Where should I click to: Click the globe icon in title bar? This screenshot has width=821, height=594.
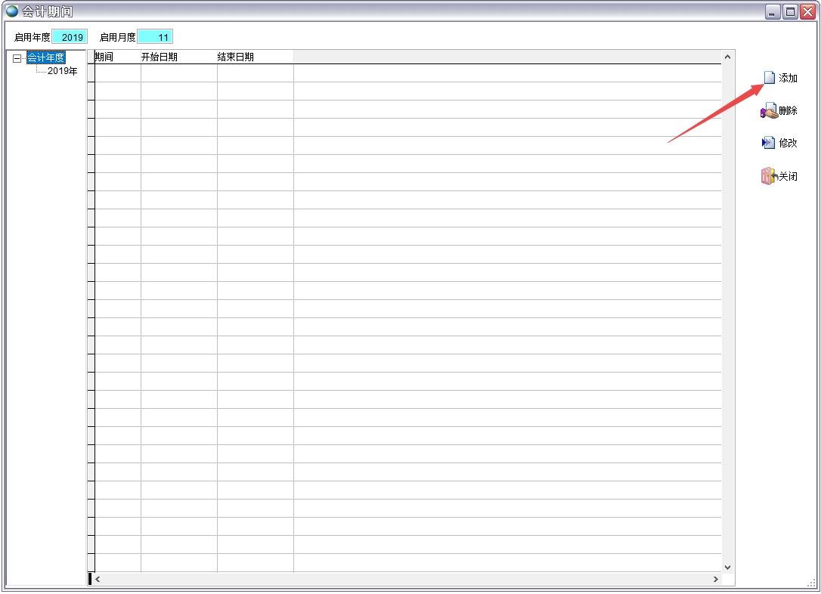pos(12,11)
